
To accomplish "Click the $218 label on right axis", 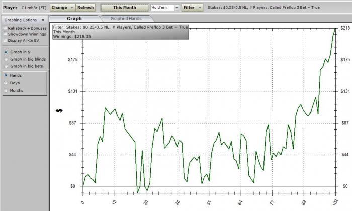I will click(x=345, y=28).
